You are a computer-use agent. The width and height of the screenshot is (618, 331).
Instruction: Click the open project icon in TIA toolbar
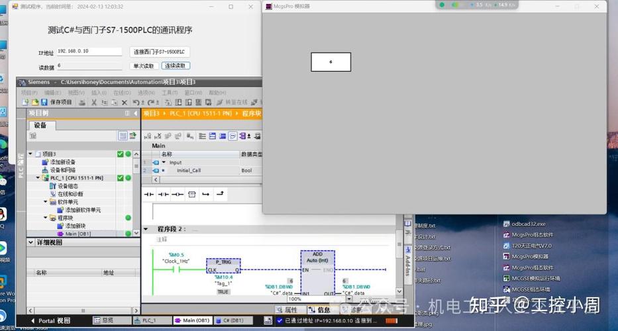pyautogui.click(x=35, y=103)
